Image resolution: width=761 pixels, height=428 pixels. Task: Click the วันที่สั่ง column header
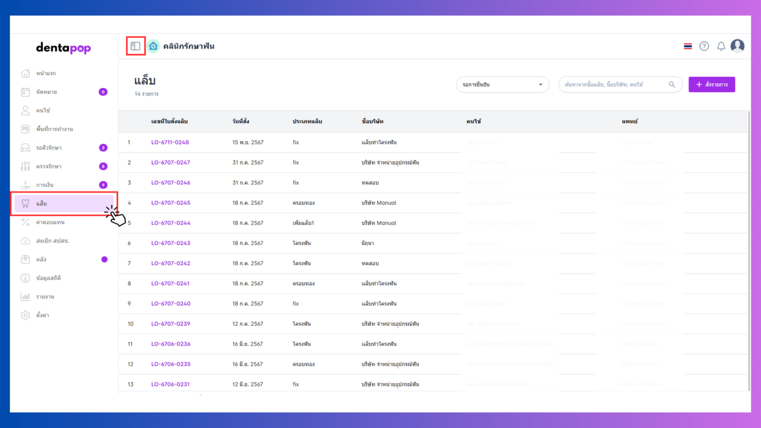[240, 121]
